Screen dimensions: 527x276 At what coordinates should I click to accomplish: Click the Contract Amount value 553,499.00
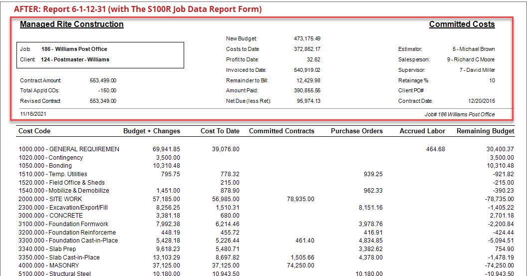pos(103,80)
